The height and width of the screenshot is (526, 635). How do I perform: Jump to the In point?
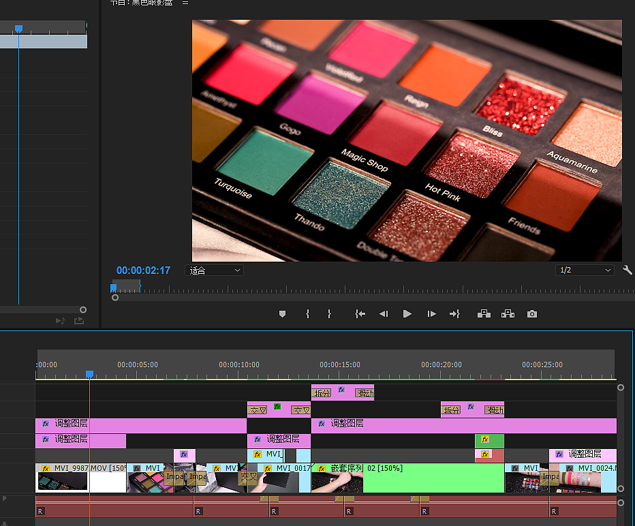pyautogui.click(x=360, y=314)
